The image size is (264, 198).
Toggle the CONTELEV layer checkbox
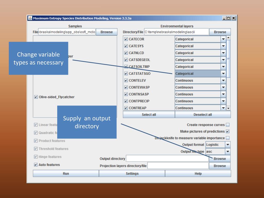(x=126, y=80)
